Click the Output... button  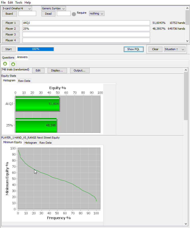pos(79,70)
